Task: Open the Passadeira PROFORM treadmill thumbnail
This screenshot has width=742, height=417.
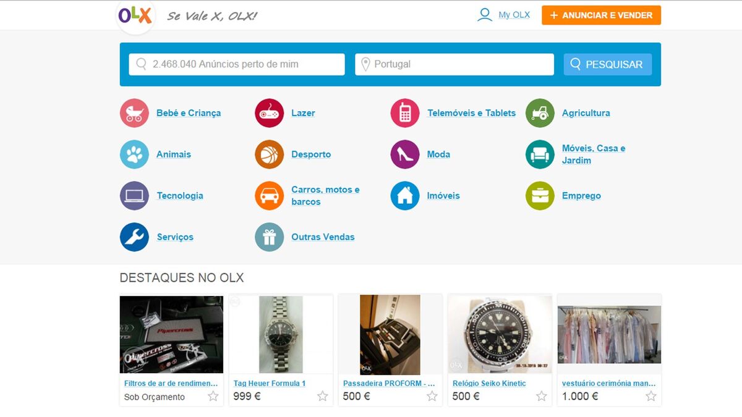Action: pos(390,334)
